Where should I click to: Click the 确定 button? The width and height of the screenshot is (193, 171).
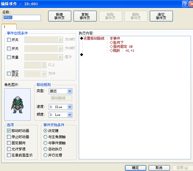[136, 168]
